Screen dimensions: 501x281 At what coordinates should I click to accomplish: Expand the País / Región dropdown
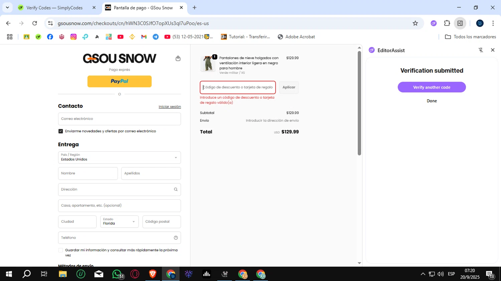tap(120, 158)
